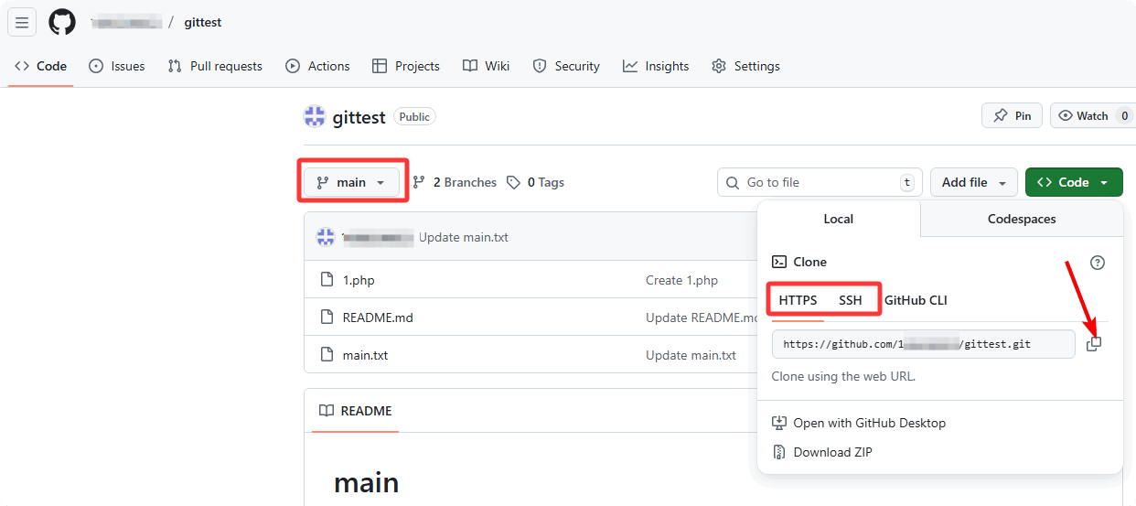Expand the Add file dropdown
The width and height of the screenshot is (1136, 506).
(973, 182)
